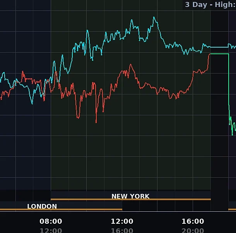Click the cyan line's second-highest peak

point(132,20)
